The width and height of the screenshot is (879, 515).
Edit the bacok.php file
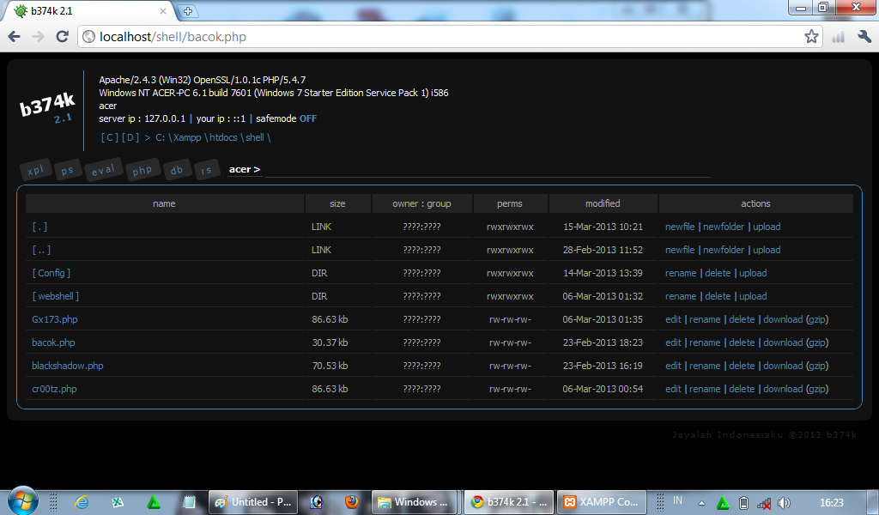tap(673, 342)
